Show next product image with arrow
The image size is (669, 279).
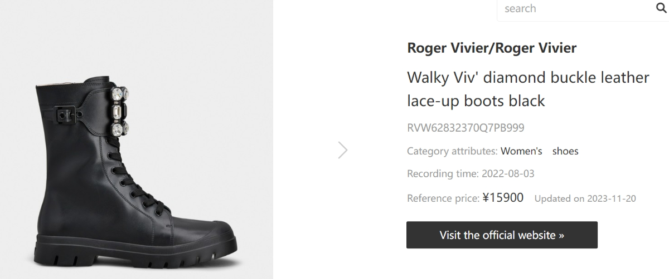pos(343,150)
